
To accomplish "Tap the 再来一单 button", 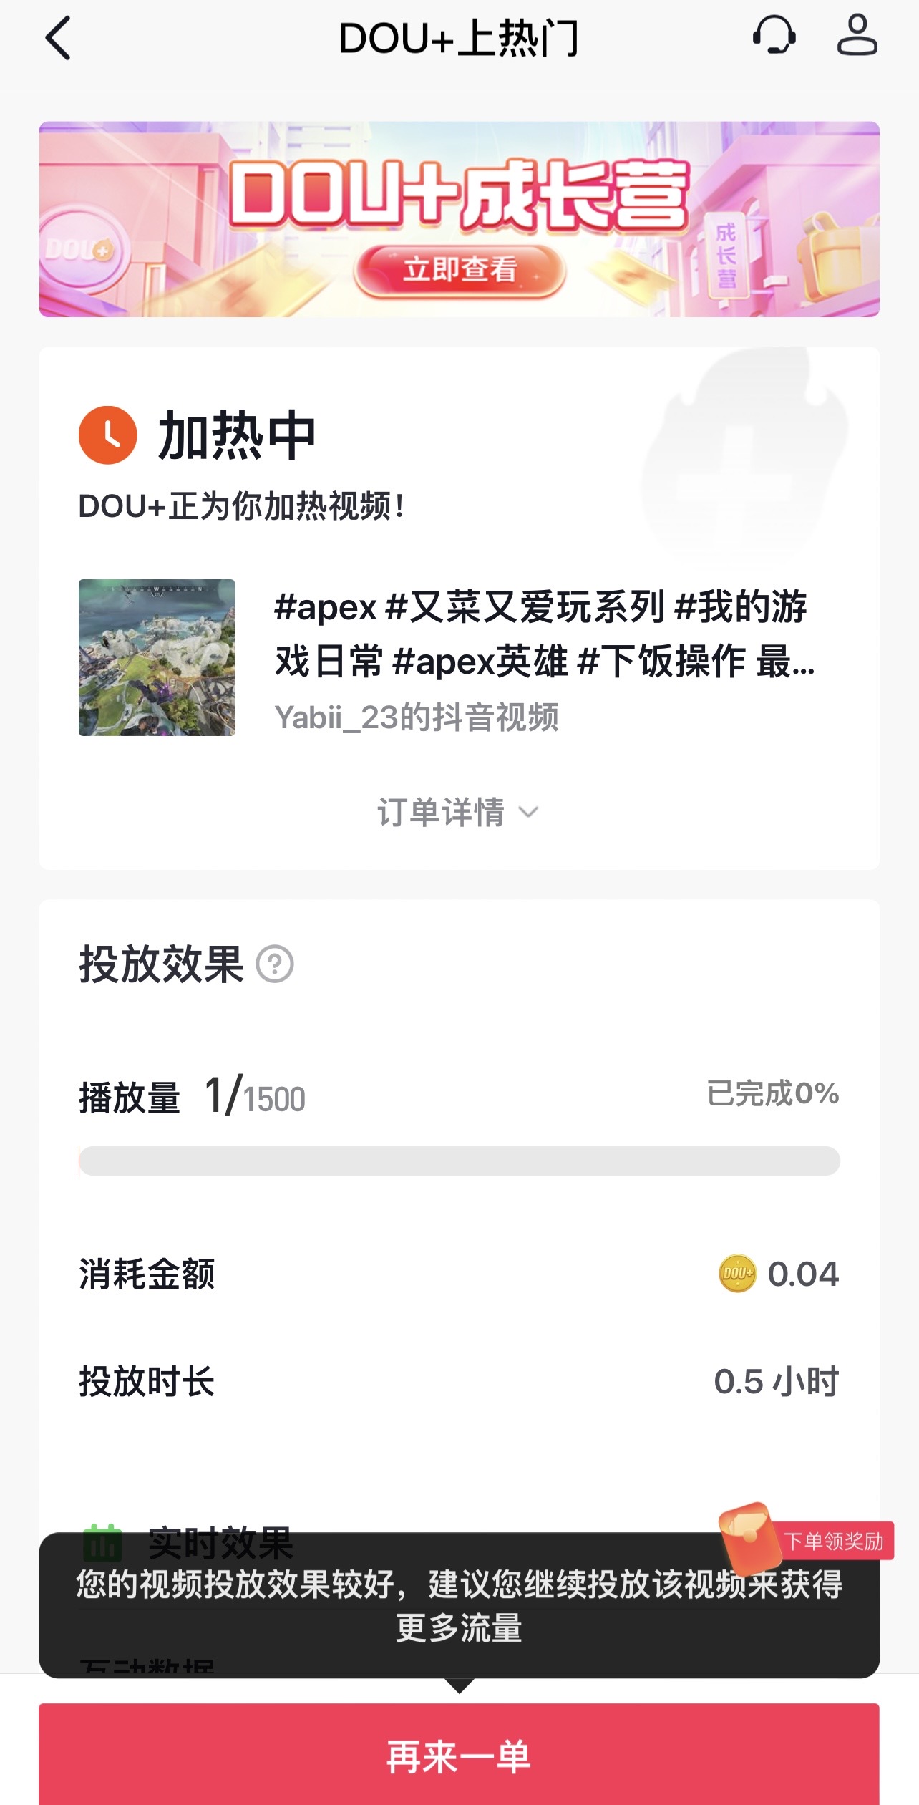I will tap(459, 1756).
